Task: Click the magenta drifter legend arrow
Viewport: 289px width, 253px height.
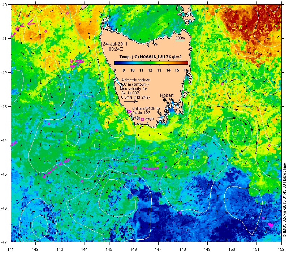Action: point(129,112)
